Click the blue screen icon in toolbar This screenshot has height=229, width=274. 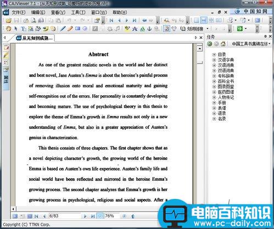tap(258, 20)
